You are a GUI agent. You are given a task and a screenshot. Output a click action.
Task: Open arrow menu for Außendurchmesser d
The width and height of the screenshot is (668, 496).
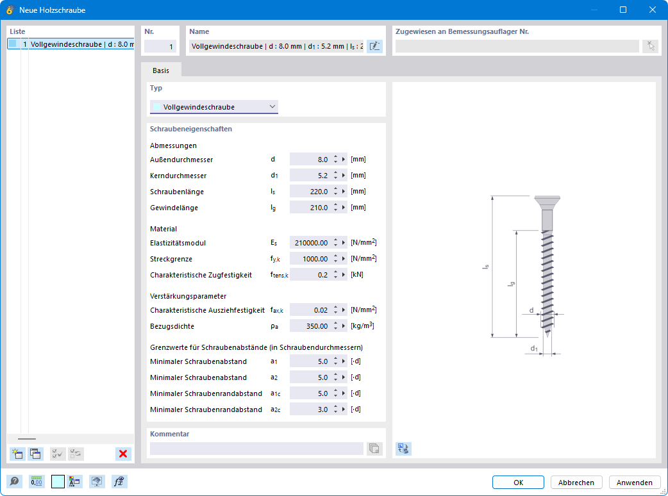[344, 159]
